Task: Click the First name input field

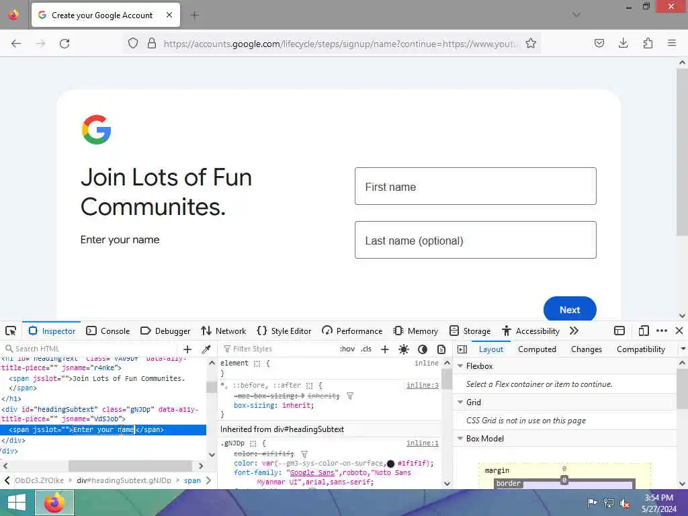Action: [x=475, y=186]
